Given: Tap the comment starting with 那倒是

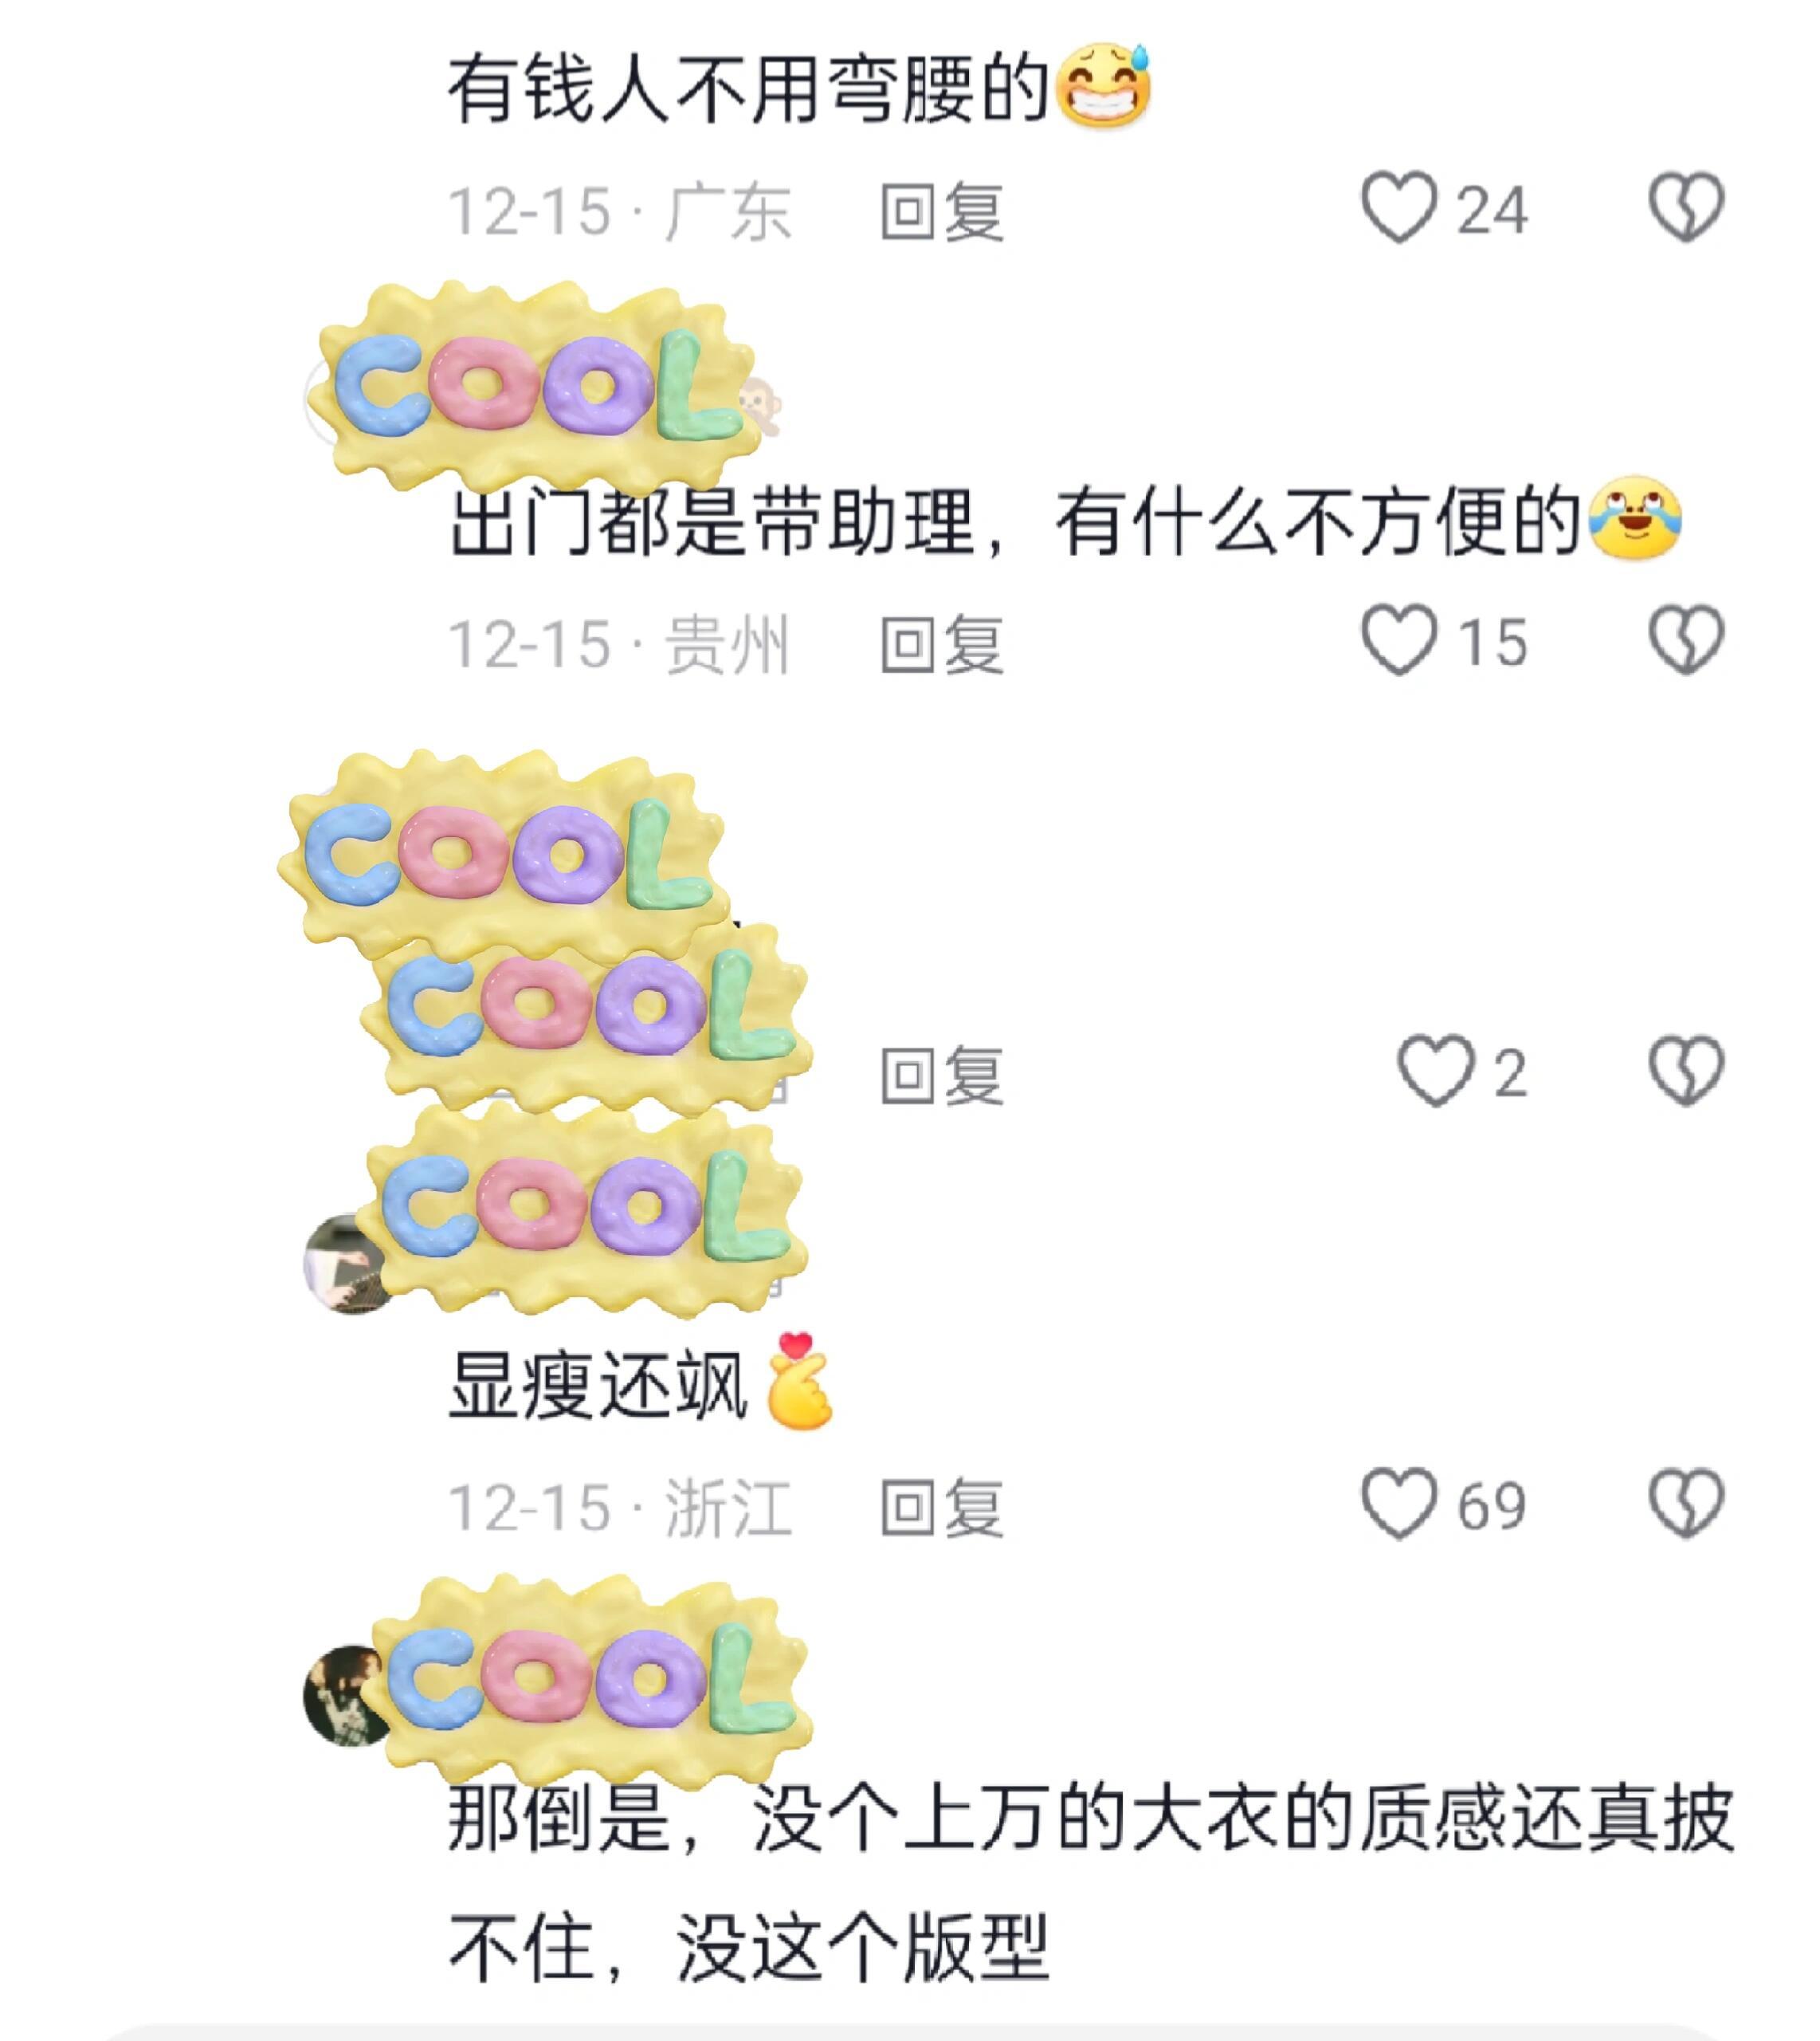Looking at the screenshot, I should [1091, 1881].
